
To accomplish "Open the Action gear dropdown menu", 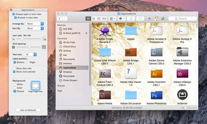I will pos(122,19).
